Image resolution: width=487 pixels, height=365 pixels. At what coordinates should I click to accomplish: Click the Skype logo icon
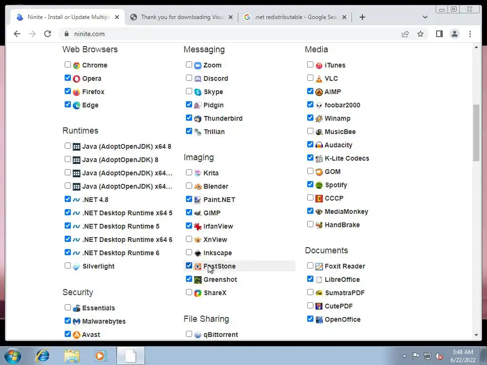(198, 92)
